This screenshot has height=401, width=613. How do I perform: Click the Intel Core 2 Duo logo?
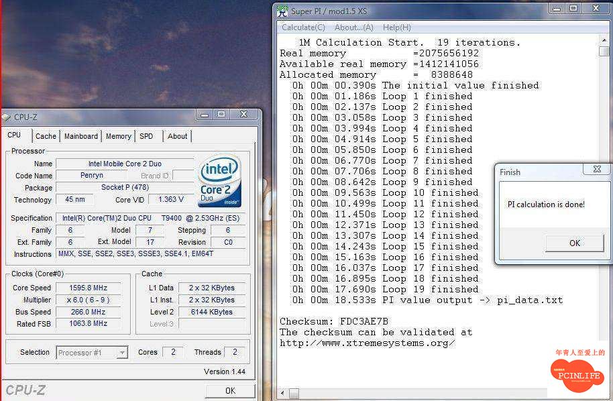pyautogui.click(x=220, y=180)
